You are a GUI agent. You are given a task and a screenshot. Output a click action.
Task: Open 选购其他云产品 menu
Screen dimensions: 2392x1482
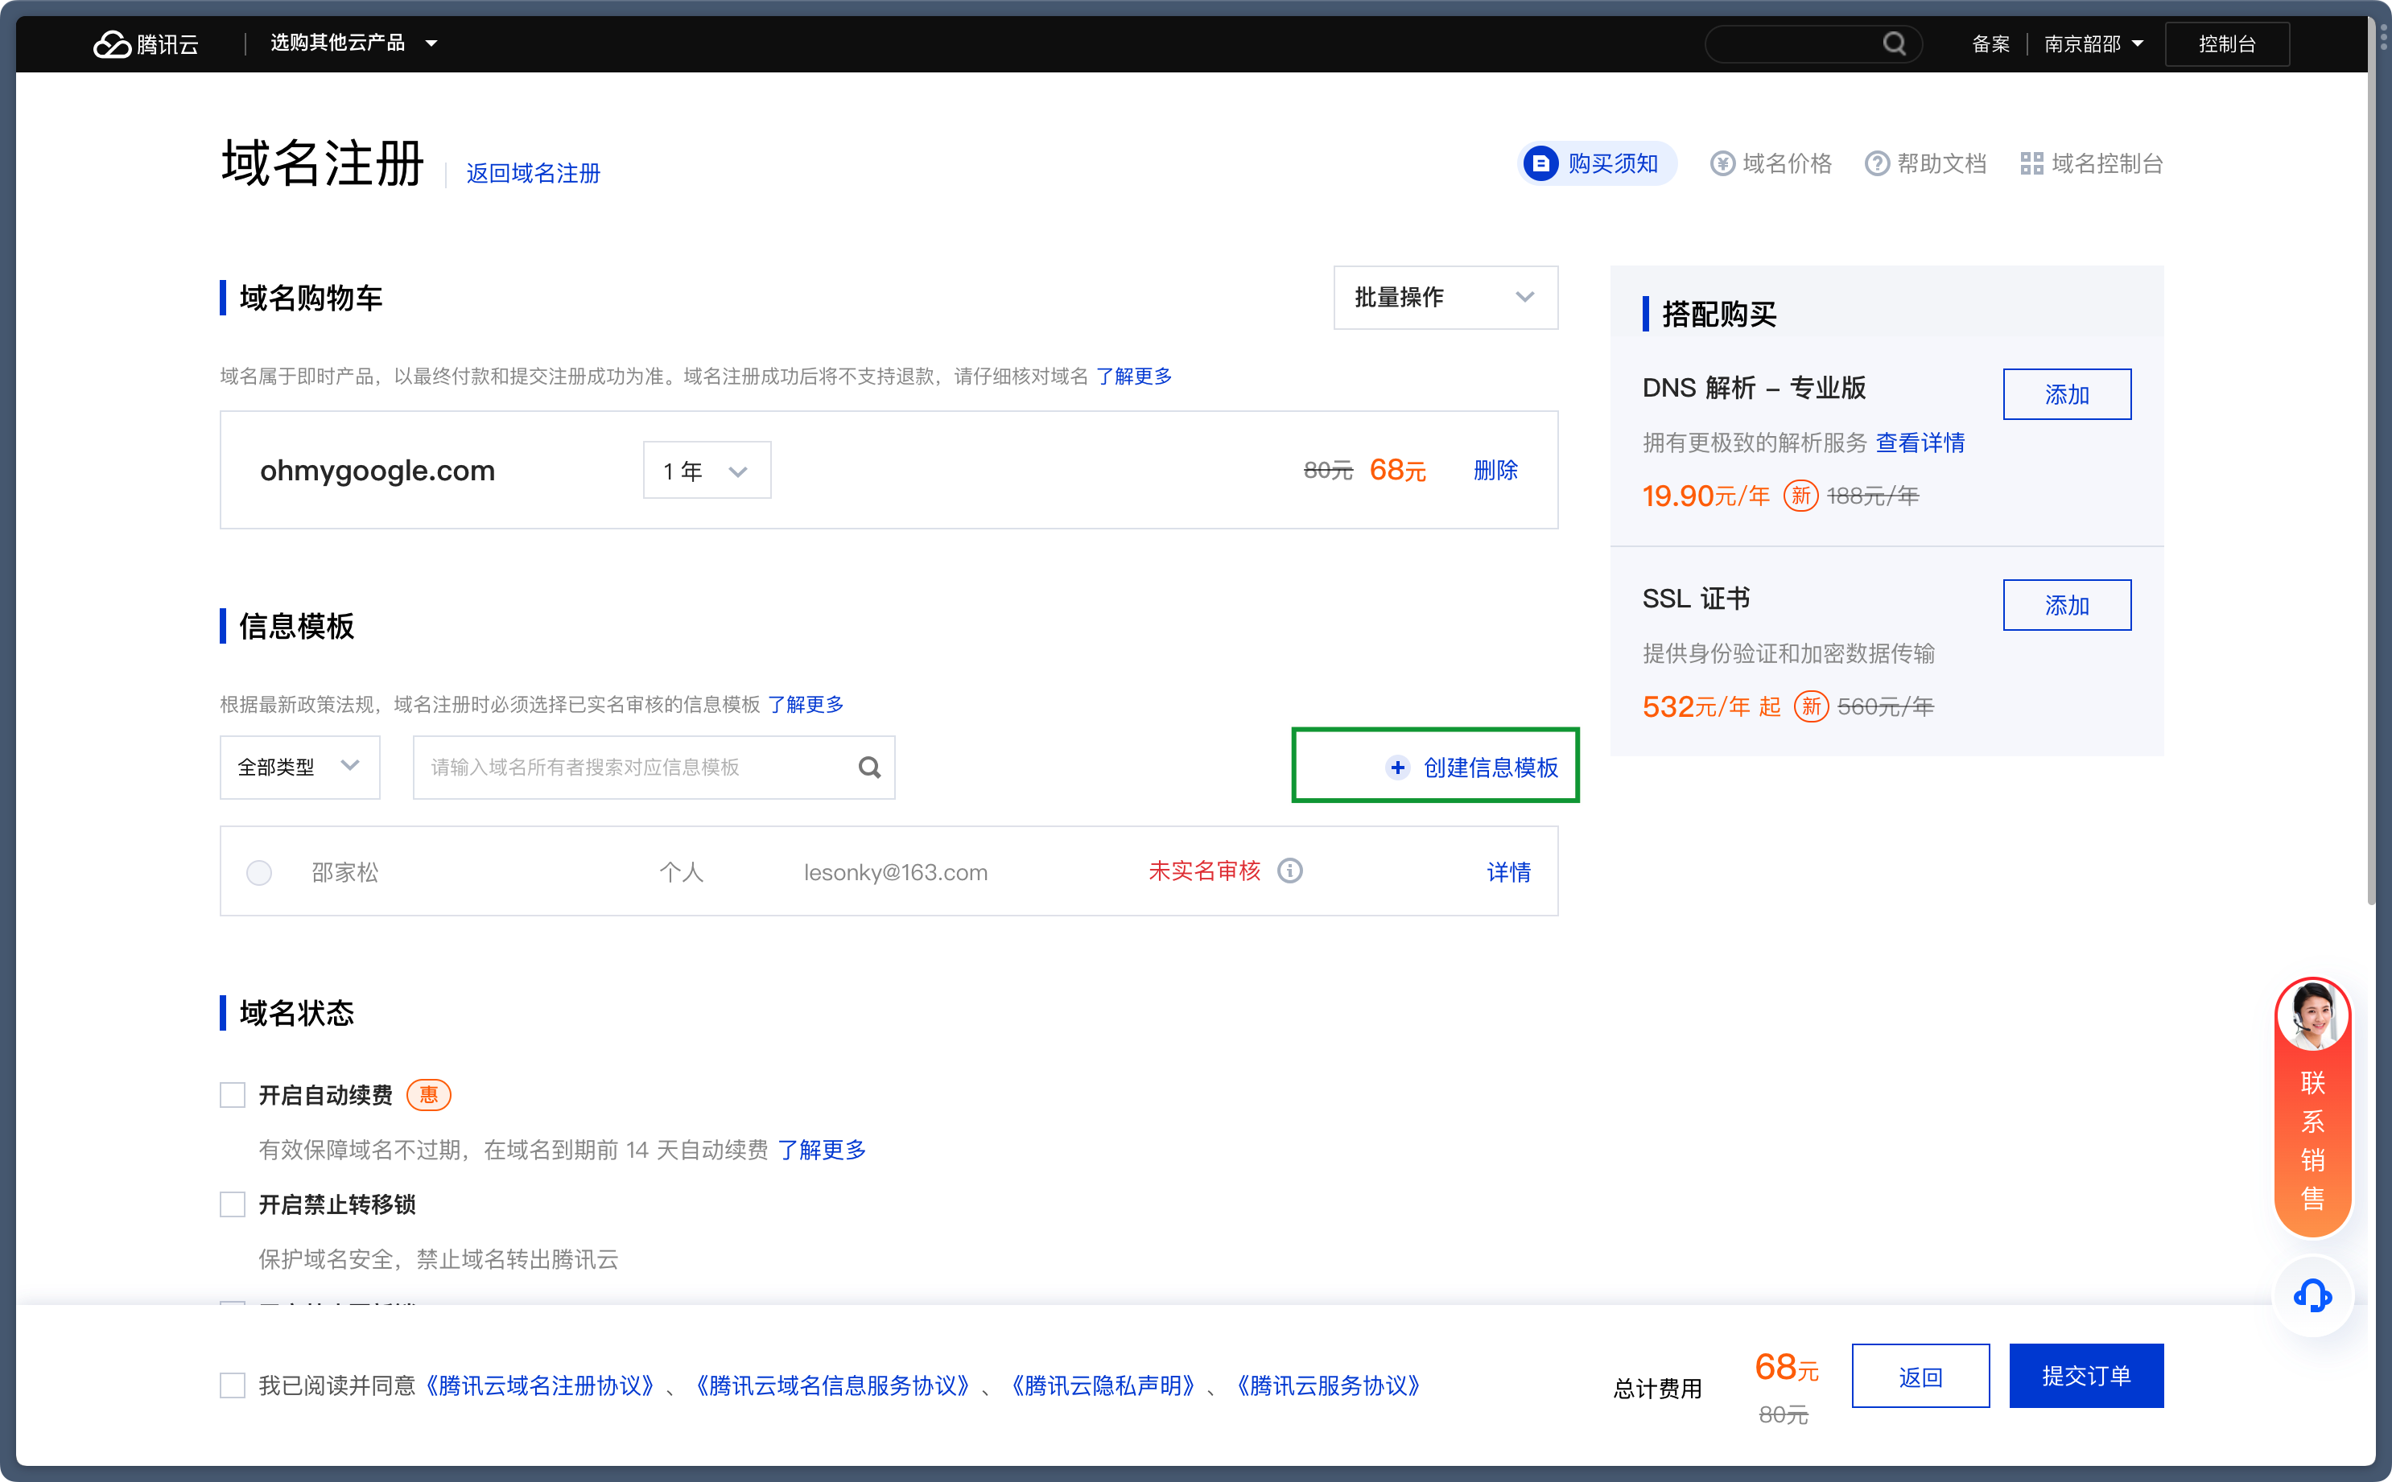point(353,43)
